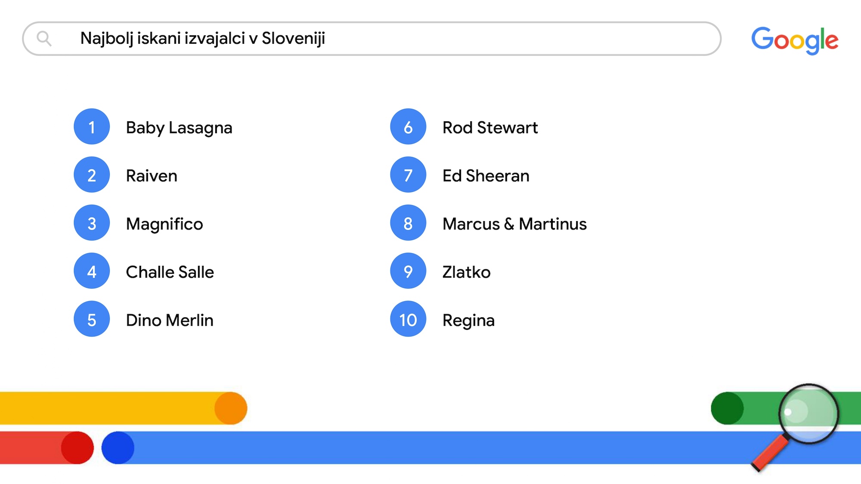Click the Raiven list entry
This screenshot has height=484, width=861.
coord(152,176)
